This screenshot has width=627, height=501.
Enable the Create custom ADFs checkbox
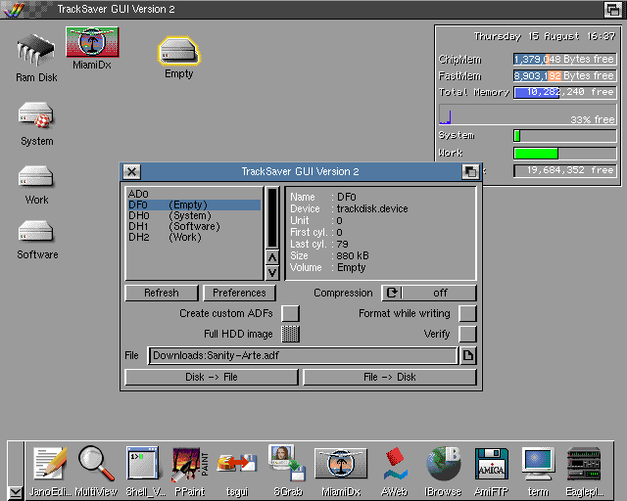(290, 314)
